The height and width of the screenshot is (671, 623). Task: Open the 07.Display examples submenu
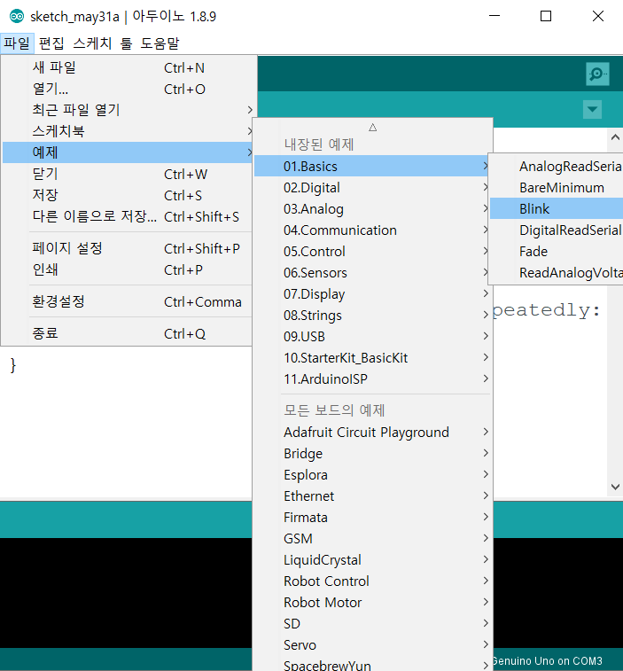click(x=372, y=294)
